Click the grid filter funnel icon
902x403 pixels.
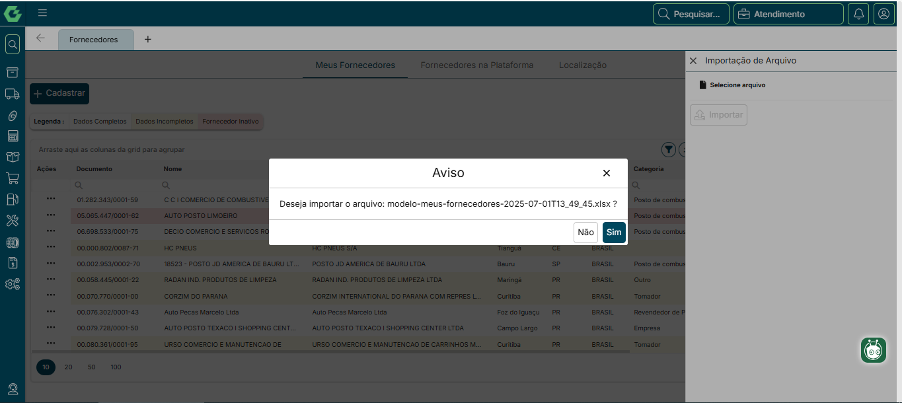[x=669, y=150]
